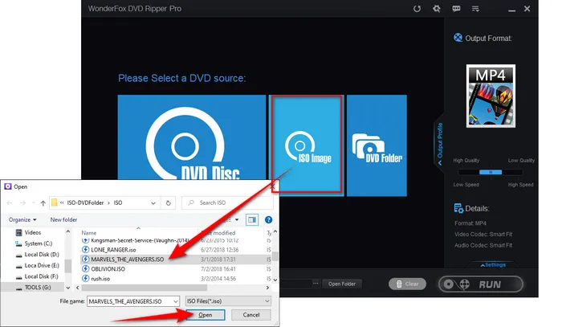Viewport: 562px width, 327px height.
Task: Select Loca Drive (E:) in sidebar
Action: [x=41, y=266]
